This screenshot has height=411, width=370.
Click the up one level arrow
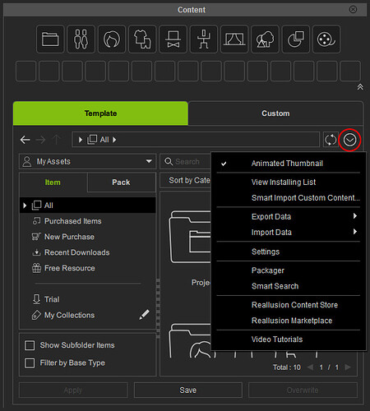pos(56,140)
